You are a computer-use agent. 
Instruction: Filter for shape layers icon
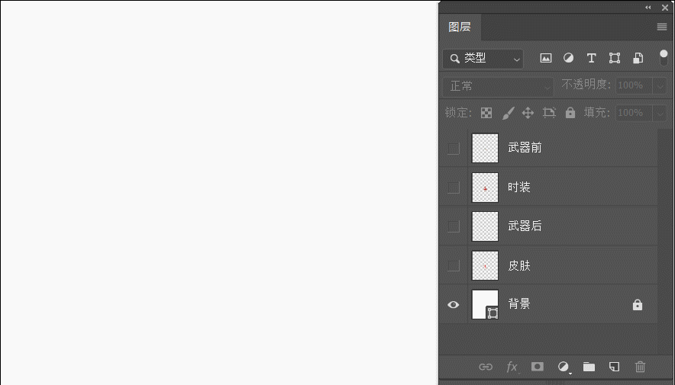[x=615, y=58]
